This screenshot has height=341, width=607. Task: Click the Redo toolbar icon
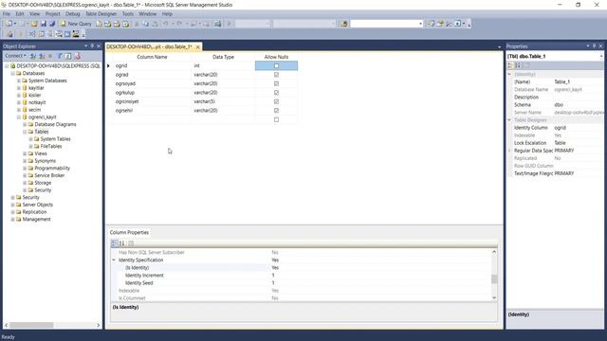pyautogui.click(x=179, y=24)
